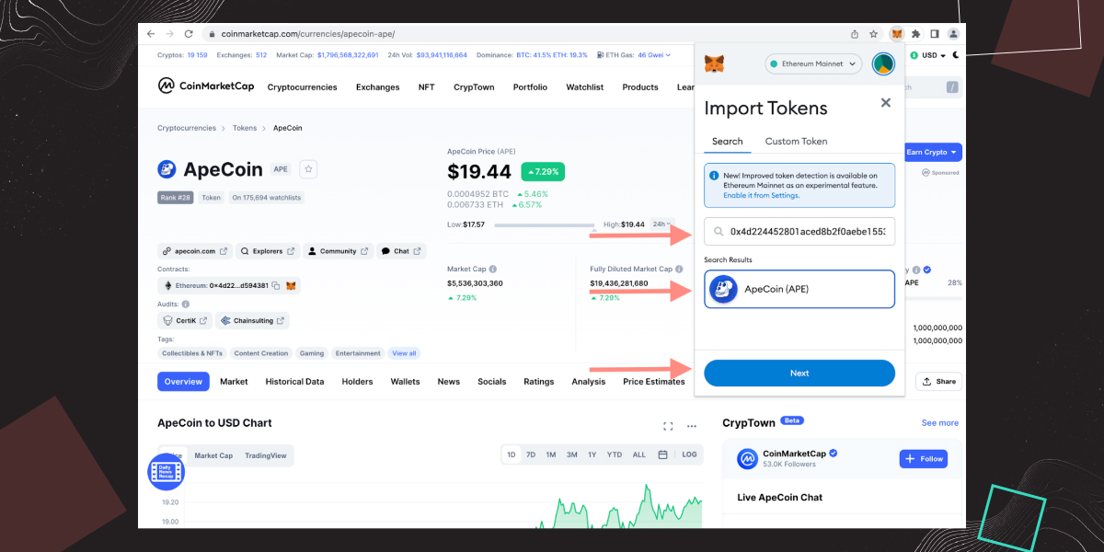1104x552 pixels.
Task: Click the Daily News Recap floating icon
Action: (167, 472)
